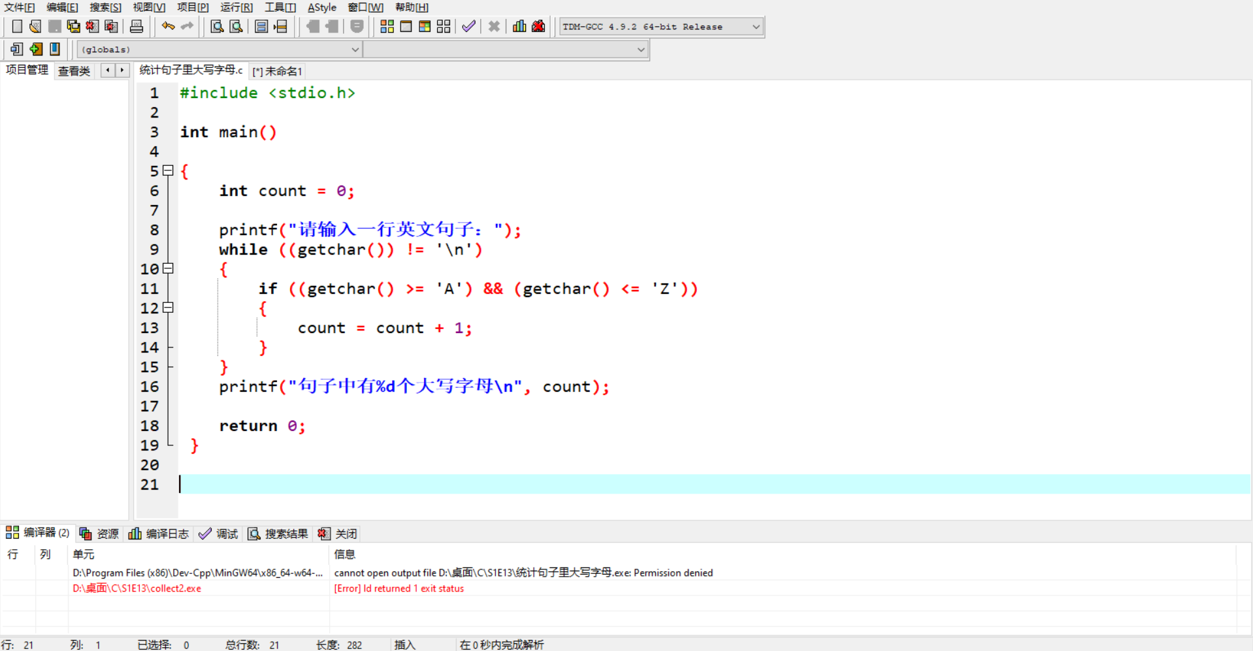
Task: Select the 'Permission denied' compiler message row
Action: point(619,573)
